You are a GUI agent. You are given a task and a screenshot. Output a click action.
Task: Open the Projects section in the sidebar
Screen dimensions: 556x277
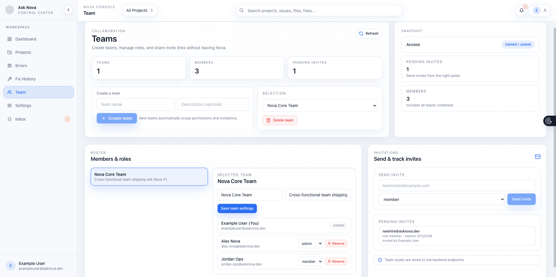click(x=23, y=52)
